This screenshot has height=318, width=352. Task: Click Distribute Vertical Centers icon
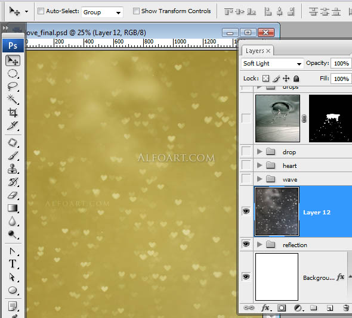click(x=325, y=11)
